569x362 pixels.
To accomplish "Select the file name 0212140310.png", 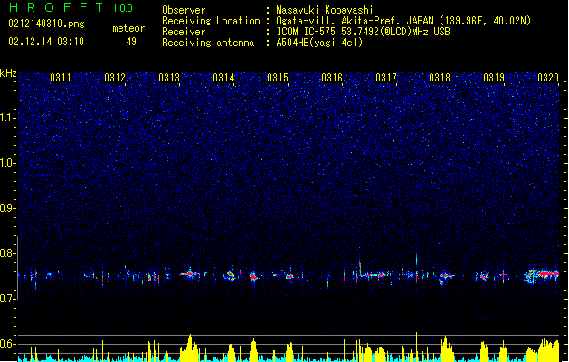I will (46, 24).
